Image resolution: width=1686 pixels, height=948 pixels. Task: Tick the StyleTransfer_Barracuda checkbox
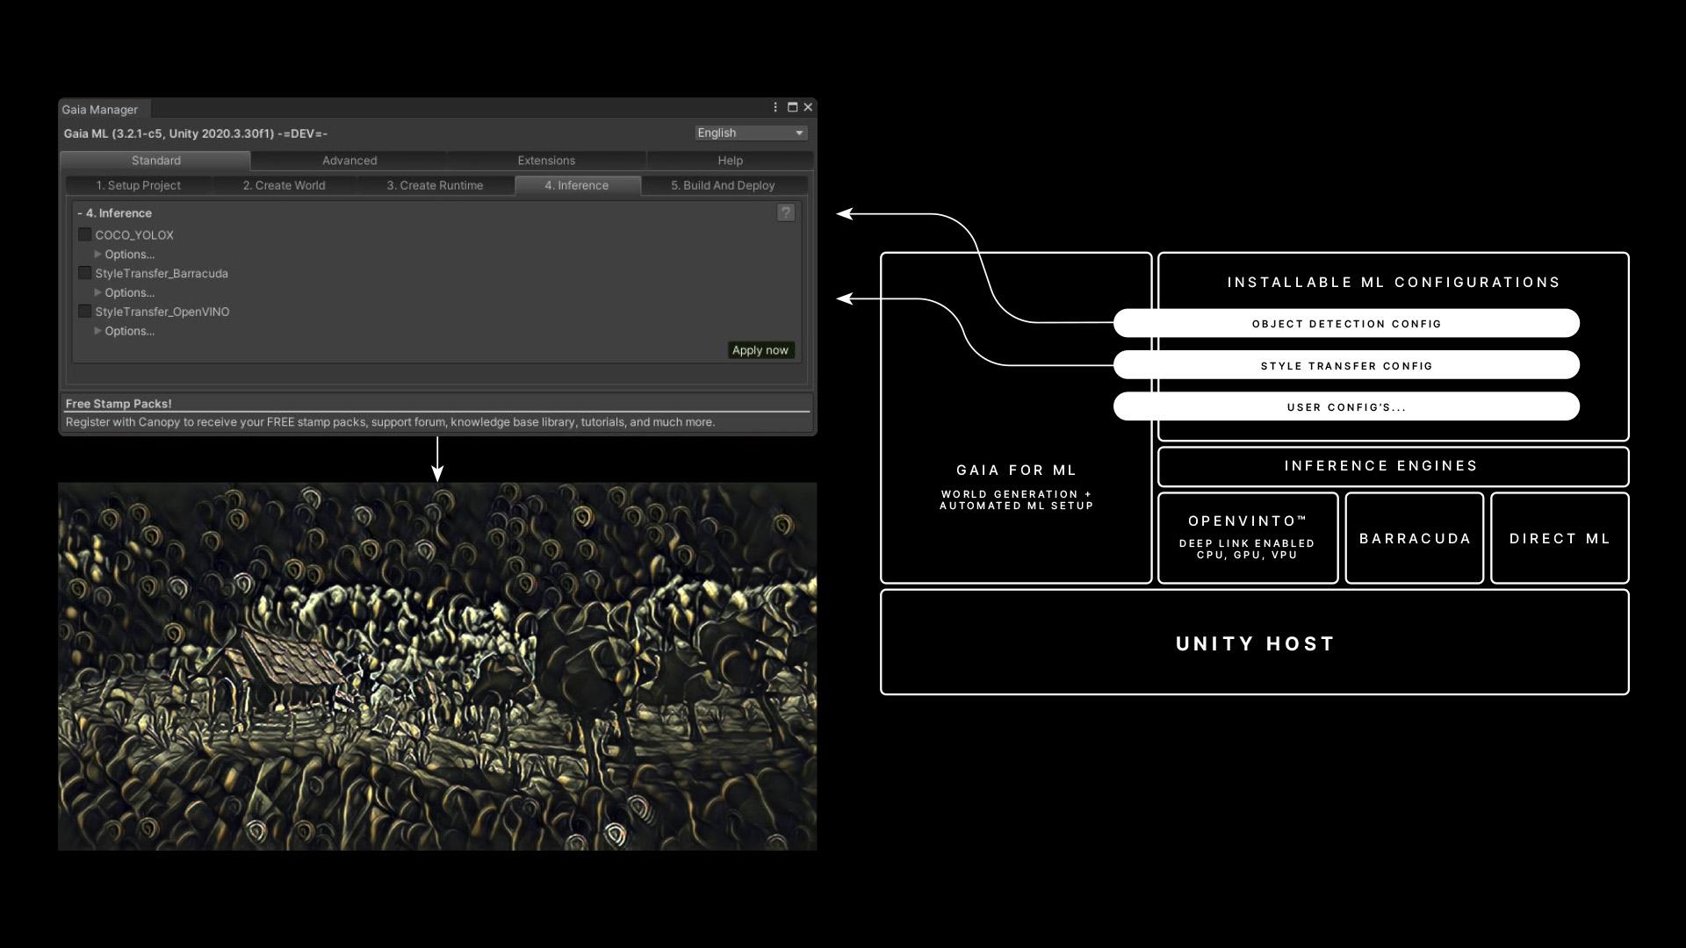click(x=85, y=273)
